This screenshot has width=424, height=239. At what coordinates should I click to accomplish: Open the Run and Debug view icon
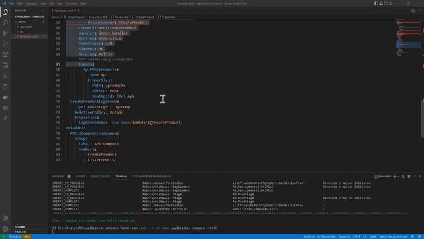pyautogui.click(x=5, y=44)
